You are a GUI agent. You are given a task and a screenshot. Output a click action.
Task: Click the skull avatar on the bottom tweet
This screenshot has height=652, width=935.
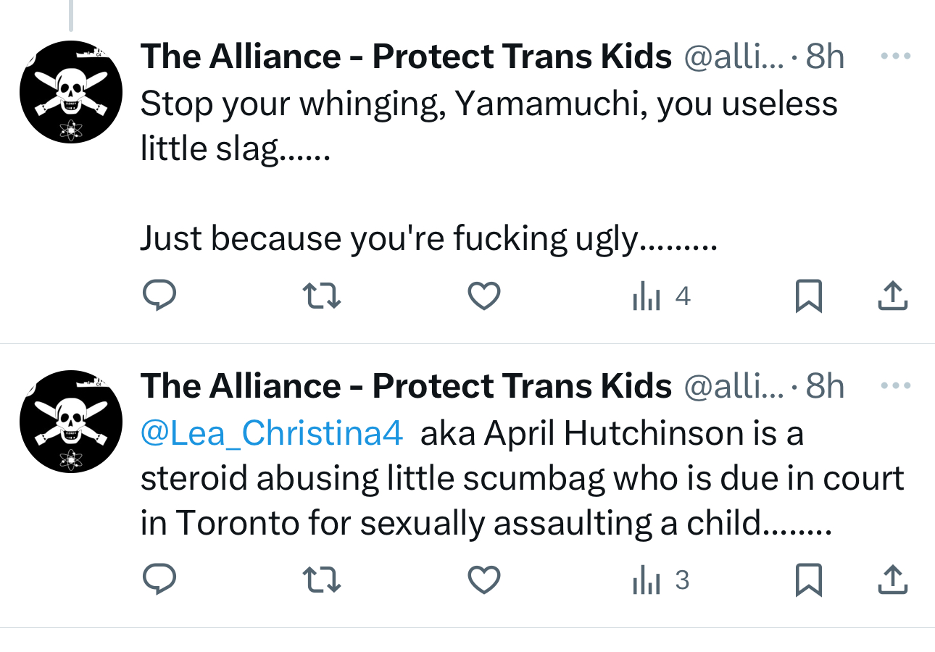71,422
